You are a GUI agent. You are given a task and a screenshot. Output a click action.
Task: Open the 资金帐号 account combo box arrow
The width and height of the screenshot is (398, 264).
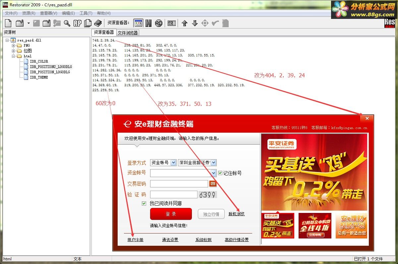(x=214, y=173)
